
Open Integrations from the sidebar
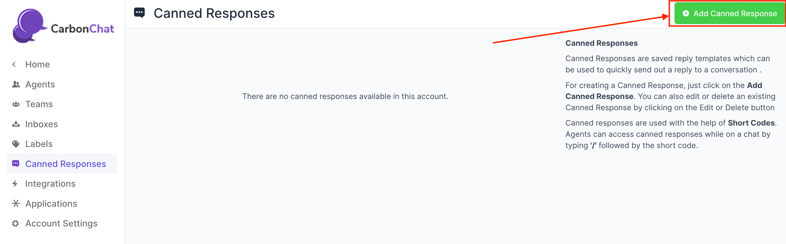click(50, 184)
